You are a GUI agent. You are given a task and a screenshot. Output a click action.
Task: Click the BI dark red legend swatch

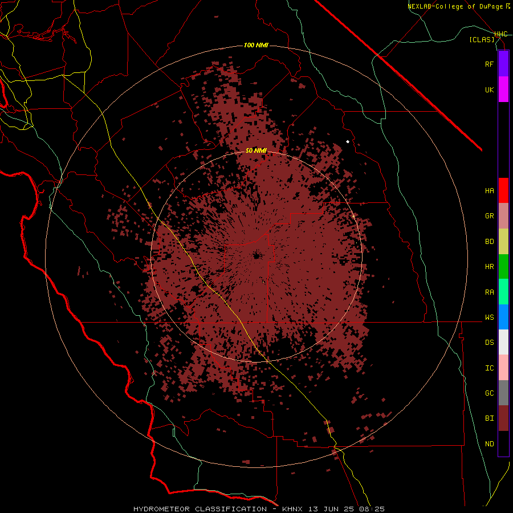pos(503,418)
